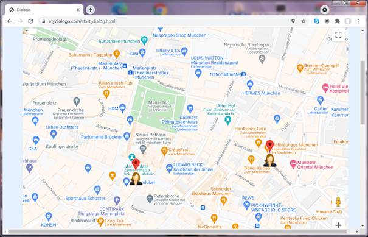Bookmark page with star icon
This screenshot has width=368, height=237.
pos(304,21)
